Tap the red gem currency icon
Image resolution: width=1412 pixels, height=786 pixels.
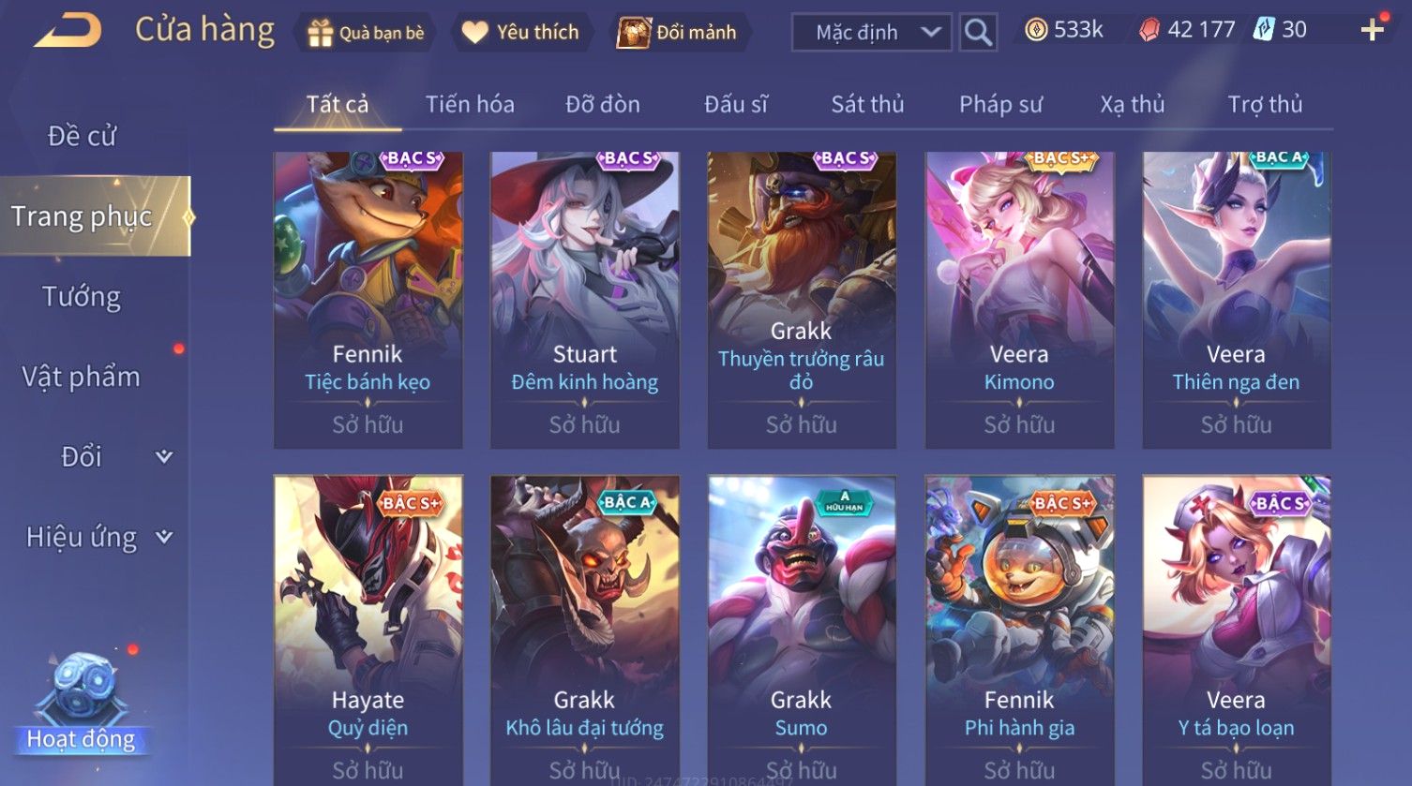point(1149,31)
